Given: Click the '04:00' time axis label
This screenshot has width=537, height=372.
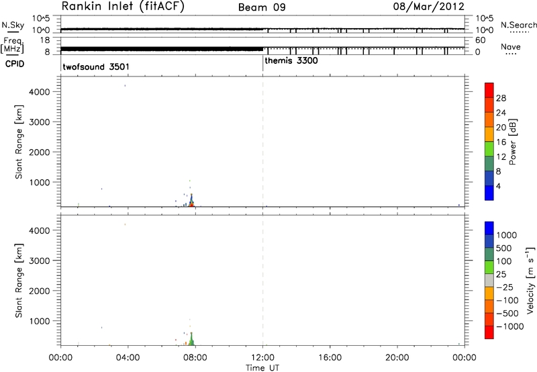Looking at the screenshot, I should (128, 358).
